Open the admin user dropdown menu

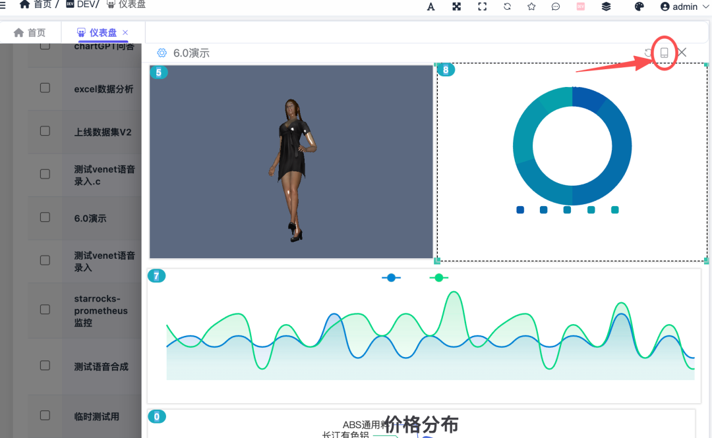[x=684, y=7]
